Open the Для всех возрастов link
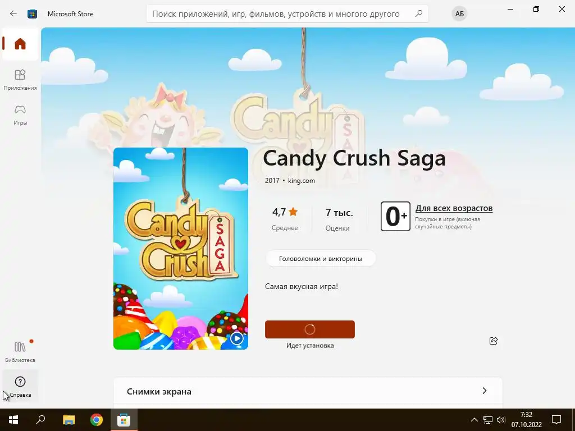This screenshot has height=431, width=575. pos(454,208)
